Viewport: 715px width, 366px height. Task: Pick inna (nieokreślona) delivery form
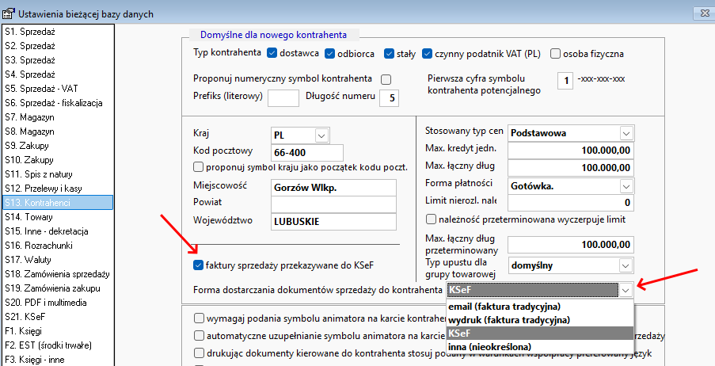(x=489, y=347)
